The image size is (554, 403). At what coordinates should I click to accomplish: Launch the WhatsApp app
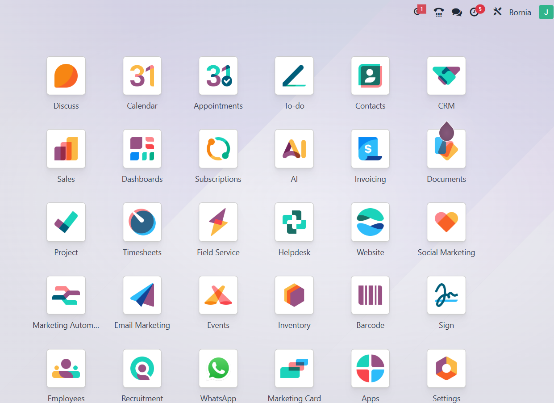tap(218, 369)
